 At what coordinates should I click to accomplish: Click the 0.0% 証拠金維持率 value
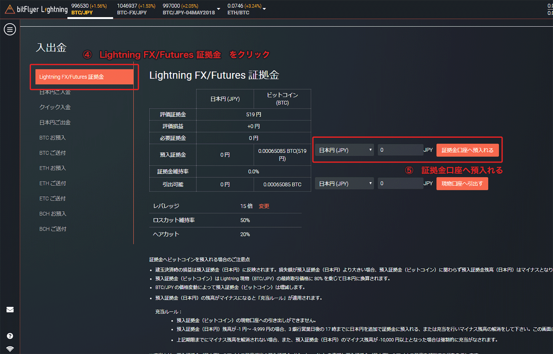click(253, 171)
